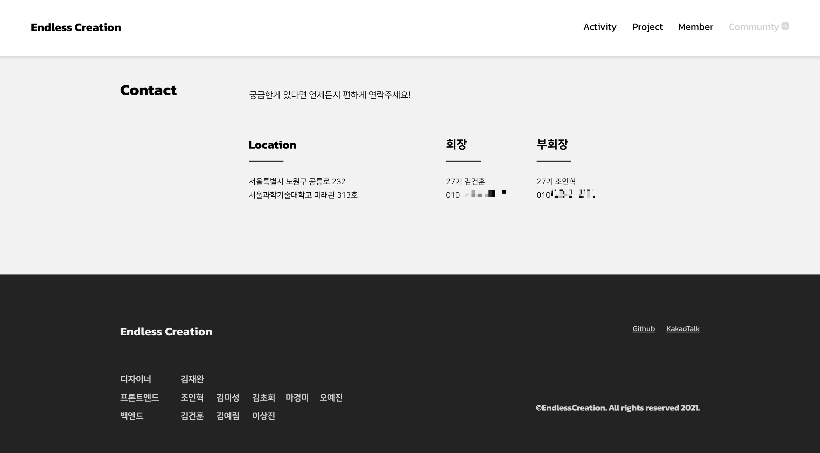Click the Community arrow icon
Viewport: 820px width, 453px height.
tap(785, 26)
